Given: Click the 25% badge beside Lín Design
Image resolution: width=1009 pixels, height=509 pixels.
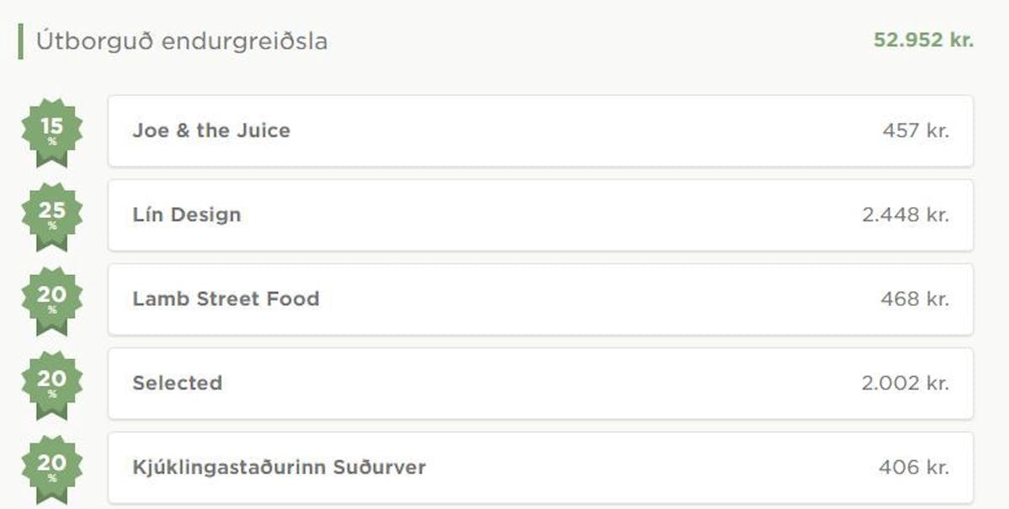Looking at the screenshot, I should tap(51, 216).
